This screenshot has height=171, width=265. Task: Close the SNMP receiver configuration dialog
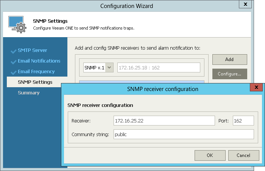point(256,88)
